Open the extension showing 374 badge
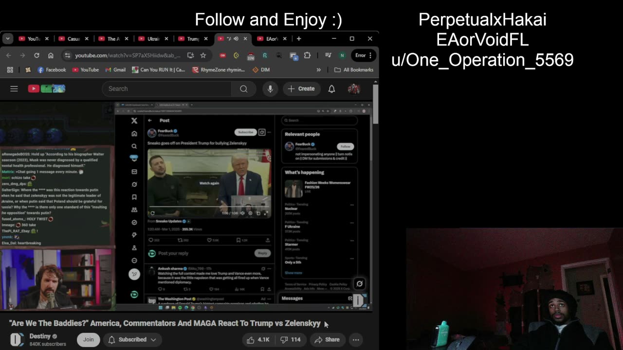623x350 pixels. pyautogui.click(x=251, y=56)
